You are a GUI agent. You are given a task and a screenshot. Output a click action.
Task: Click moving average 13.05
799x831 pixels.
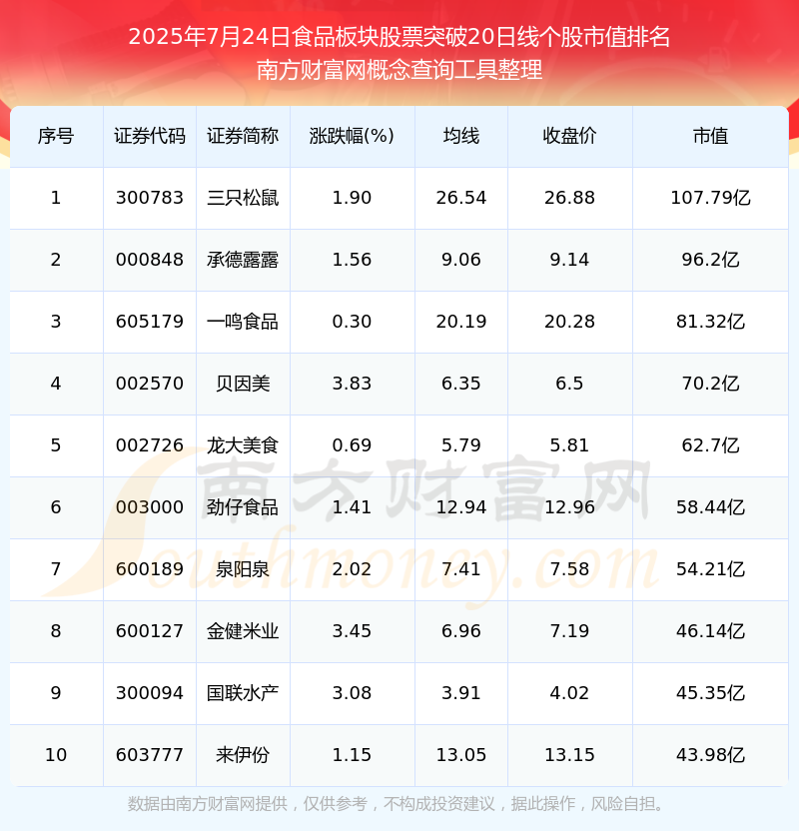pyautogui.click(x=461, y=756)
